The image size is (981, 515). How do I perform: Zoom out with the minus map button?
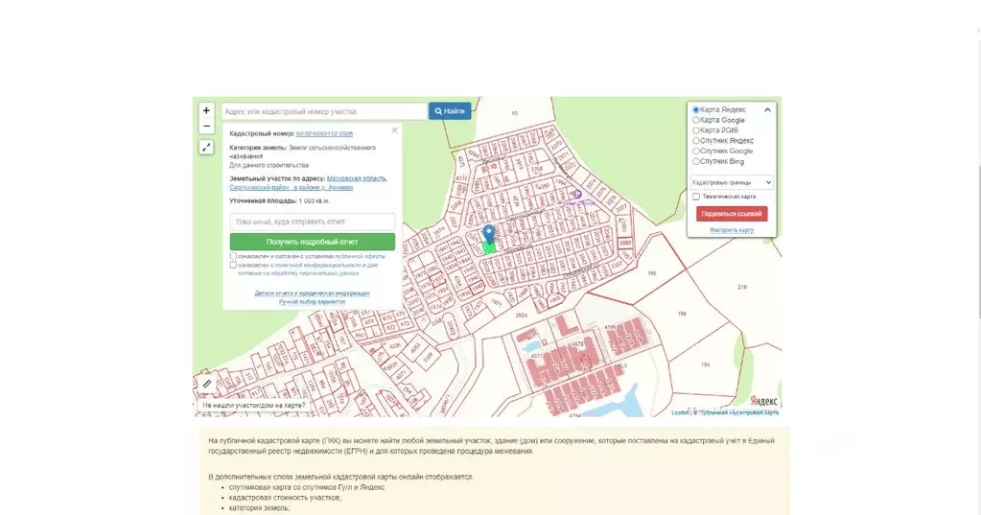pos(206,127)
